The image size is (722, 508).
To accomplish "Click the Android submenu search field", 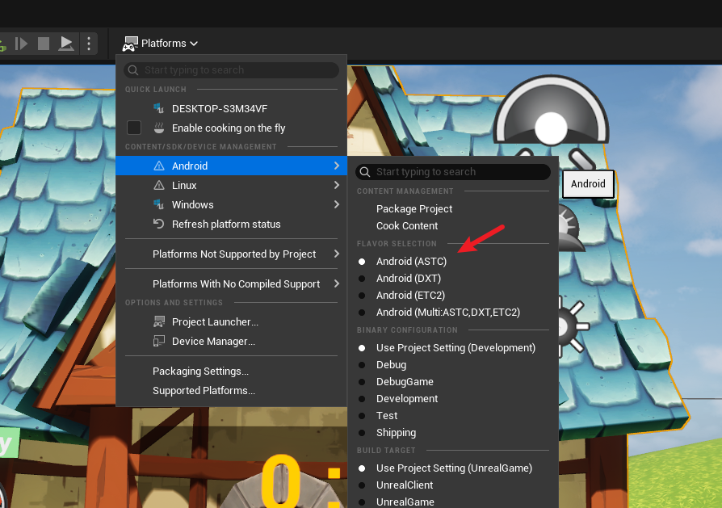I will tap(453, 172).
